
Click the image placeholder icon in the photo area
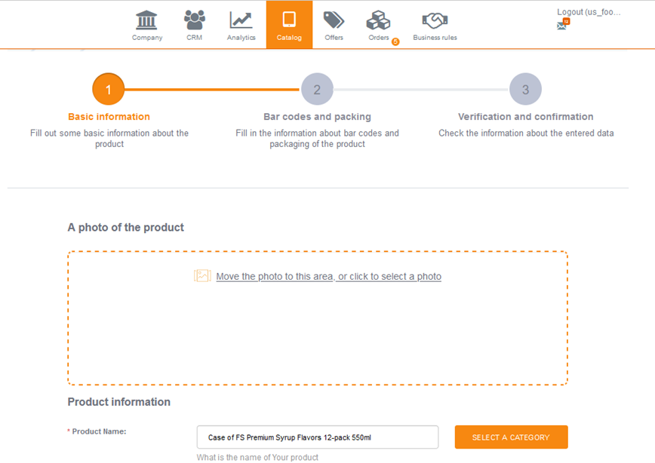click(202, 276)
